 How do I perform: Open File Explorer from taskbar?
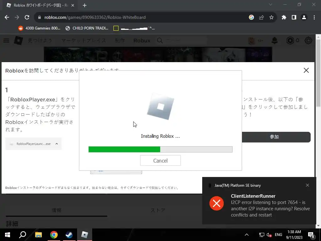pos(38,235)
